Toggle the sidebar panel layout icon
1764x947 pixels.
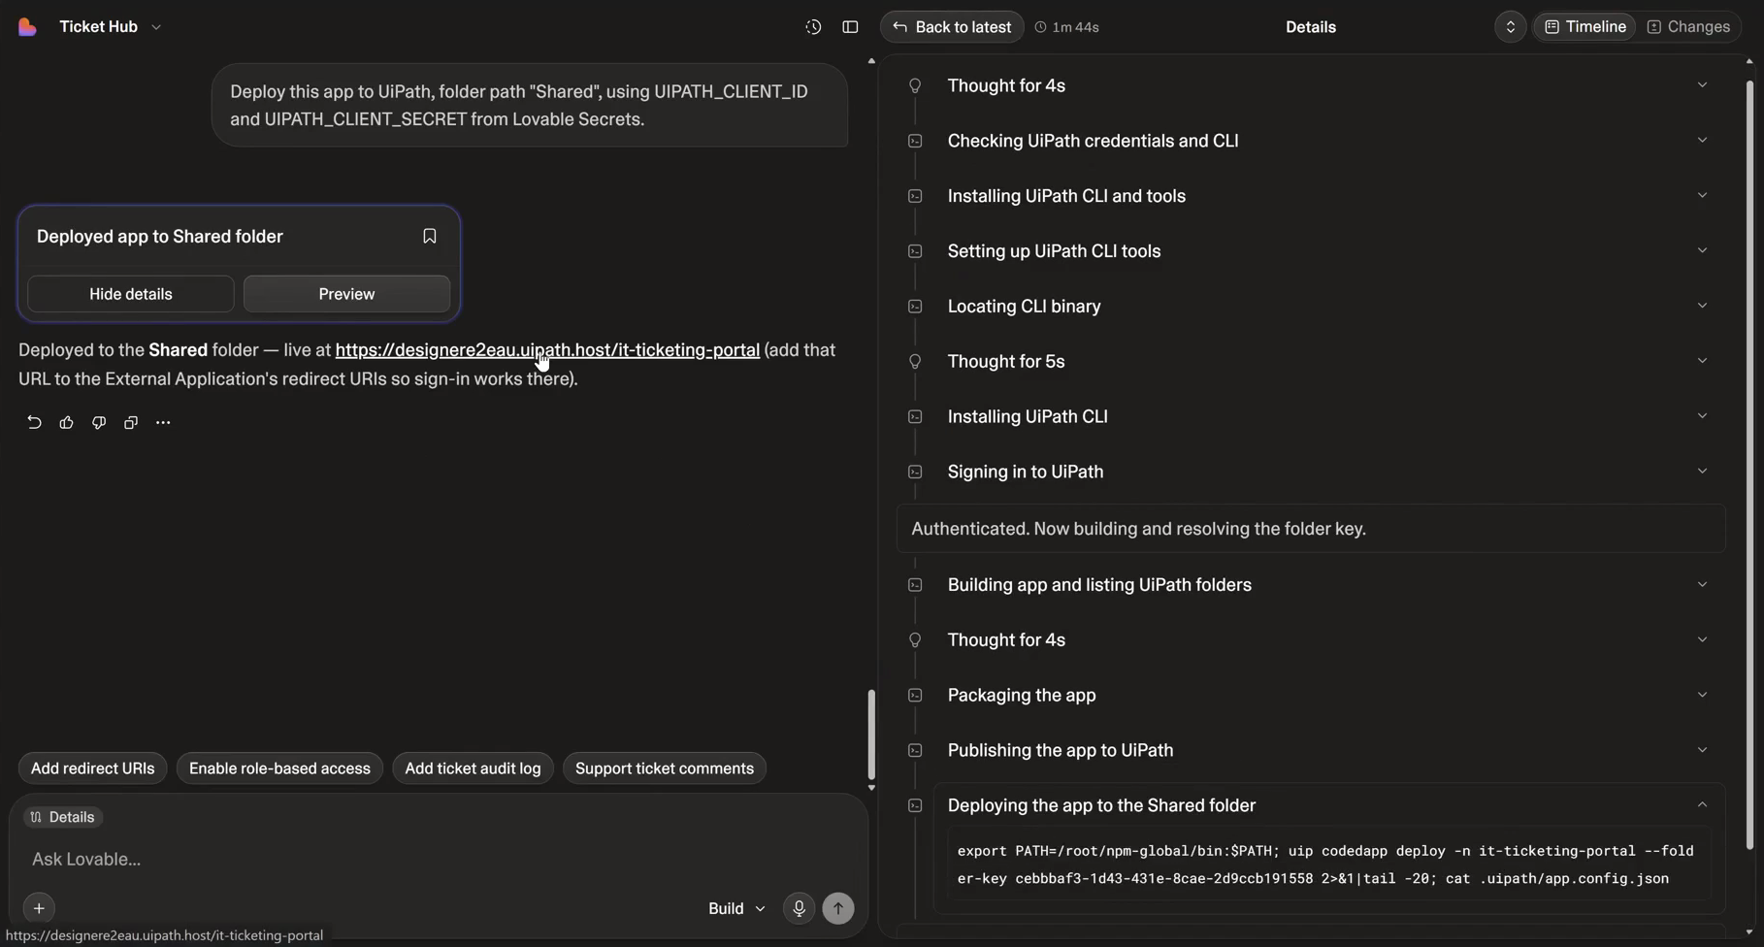coord(850,27)
